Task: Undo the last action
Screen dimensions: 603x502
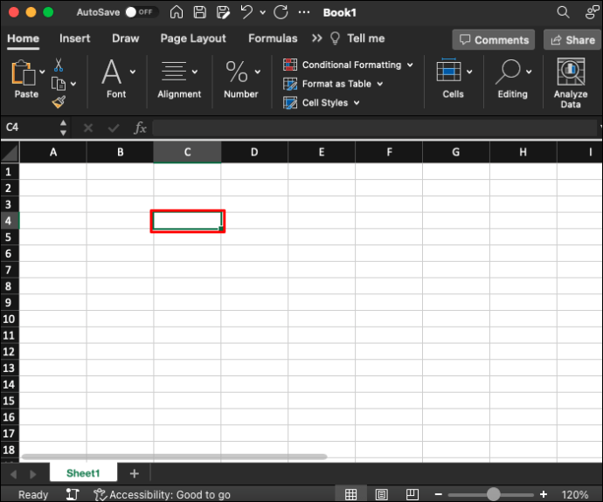Action: [246, 12]
